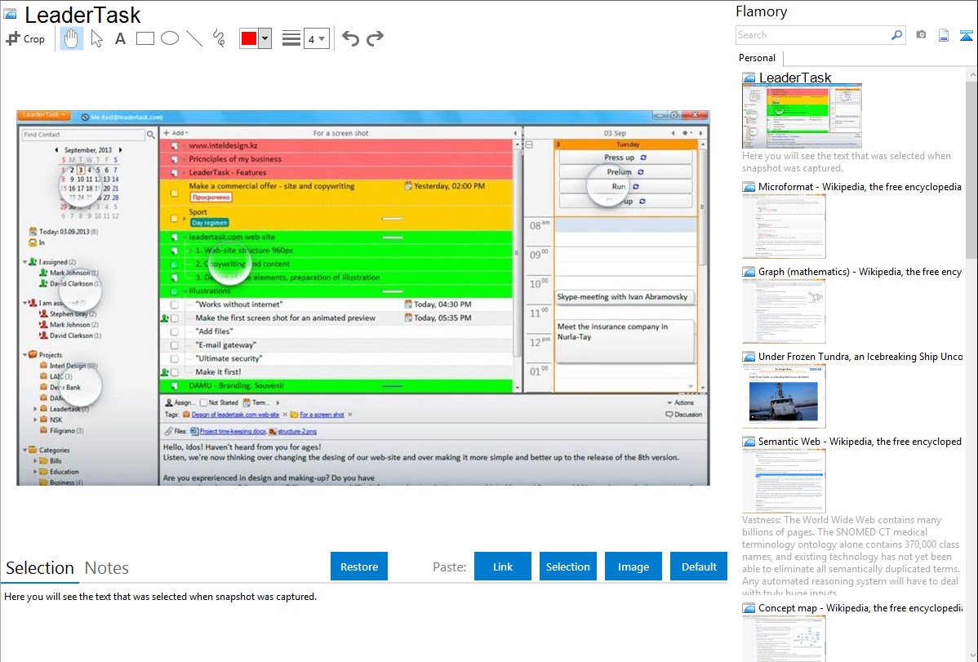978x662 pixels.
Task: Check the "Ultimate security" task checkbox
Action: pyautogui.click(x=175, y=359)
